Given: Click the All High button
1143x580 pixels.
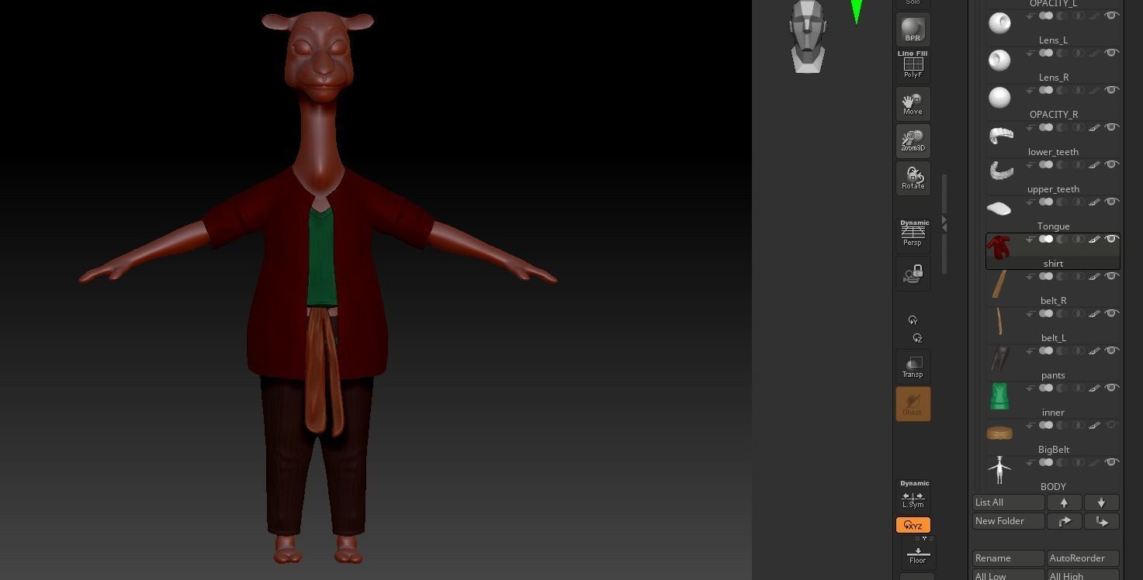Looking at the screenshot, I should click(1082, 575).
